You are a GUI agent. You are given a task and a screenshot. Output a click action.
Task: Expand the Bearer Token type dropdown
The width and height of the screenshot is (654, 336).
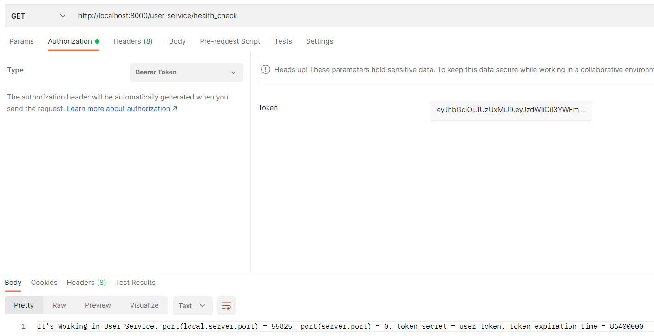[187, 72]
